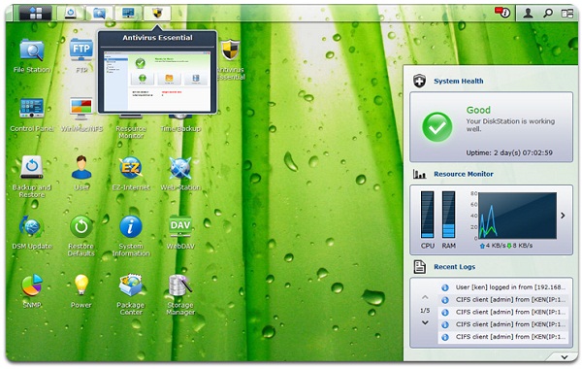Go to next page of recent logs
This screenshot has height=369, width=582.
point(425,322)
